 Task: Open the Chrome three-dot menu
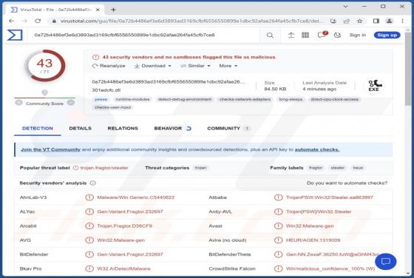tap(402, 21)
